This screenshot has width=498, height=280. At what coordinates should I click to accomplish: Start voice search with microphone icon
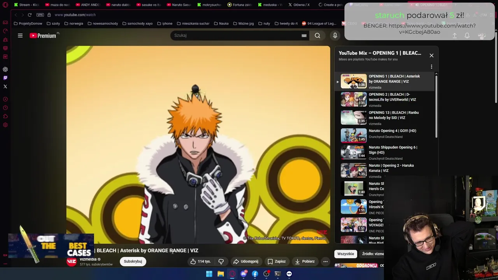[335, 35]
